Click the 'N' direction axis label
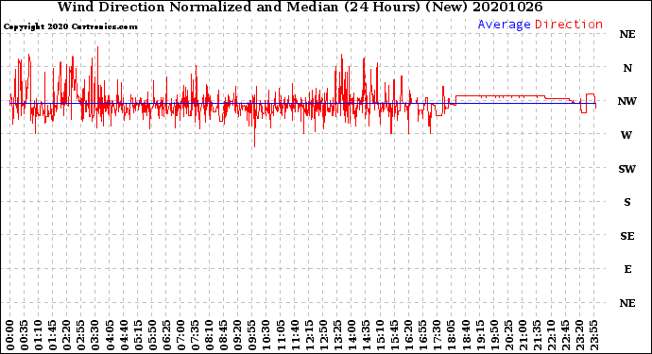This screenshot has width=652, height=354. click(x=627, y=68)
